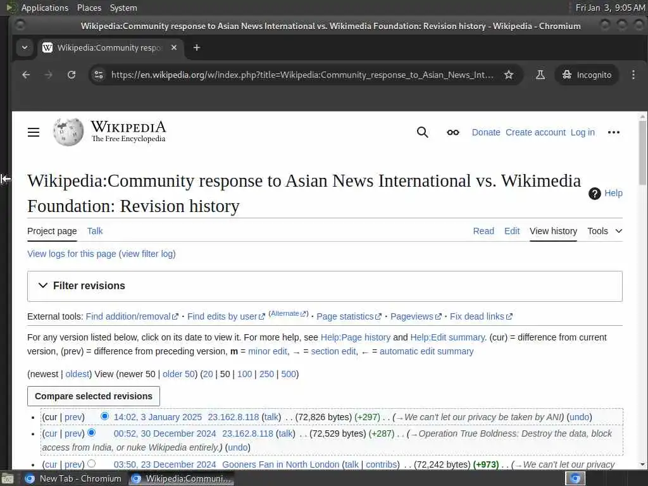
Task: Click the Incognito indicator button
Action: pos(587,75)
